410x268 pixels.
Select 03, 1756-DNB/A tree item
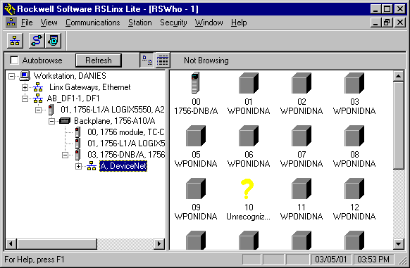126,155
